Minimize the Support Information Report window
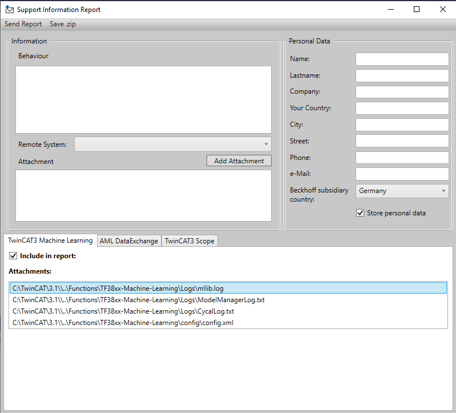Viewport: 456px width, 413px height. coord(391,10)
